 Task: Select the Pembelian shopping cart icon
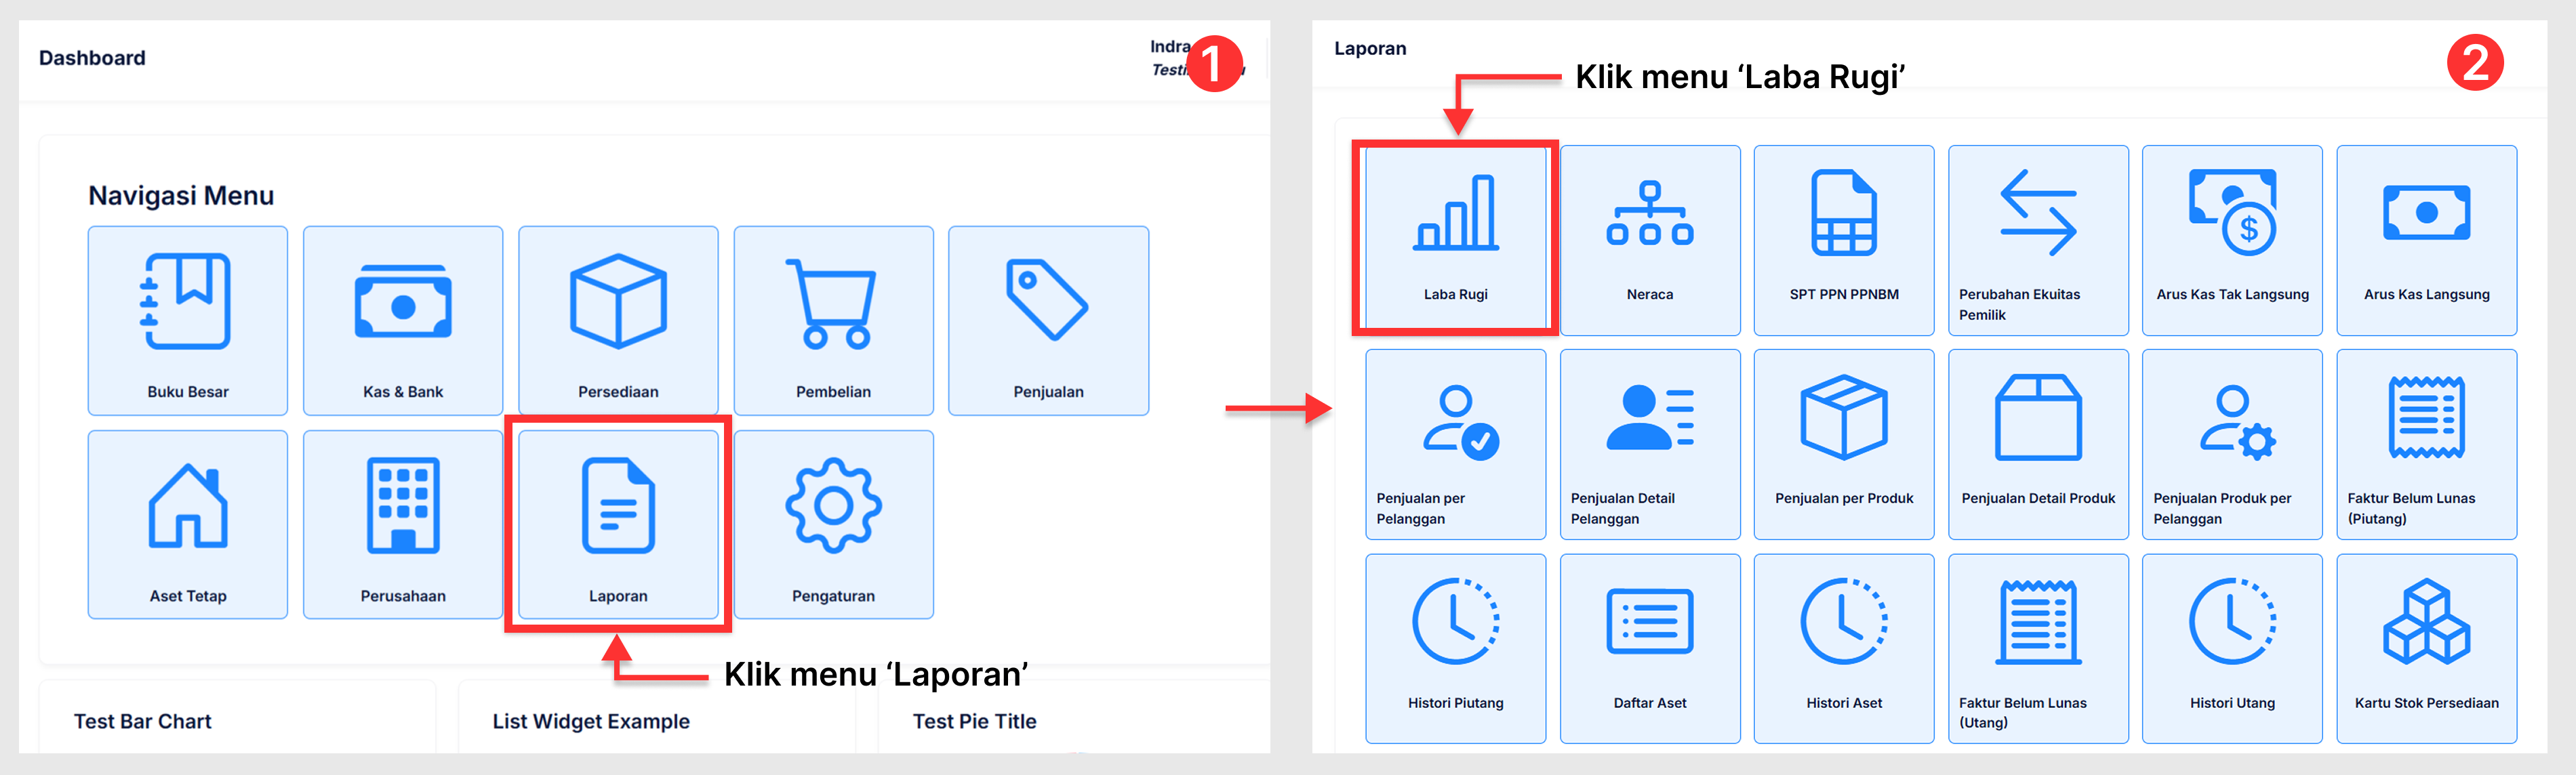click(832, 303)
